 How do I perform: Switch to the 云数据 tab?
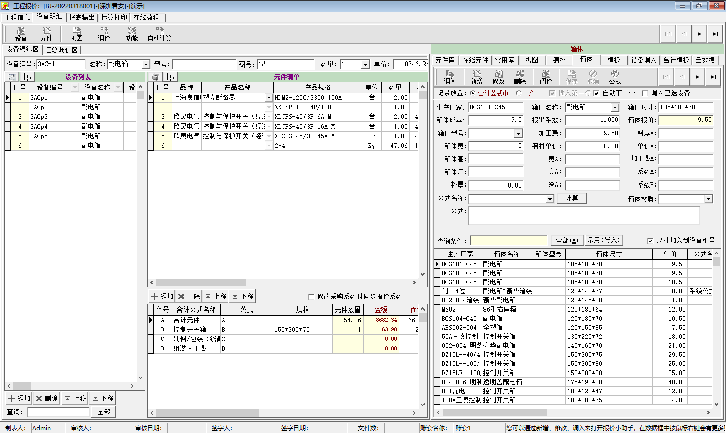tap(705, 60)
